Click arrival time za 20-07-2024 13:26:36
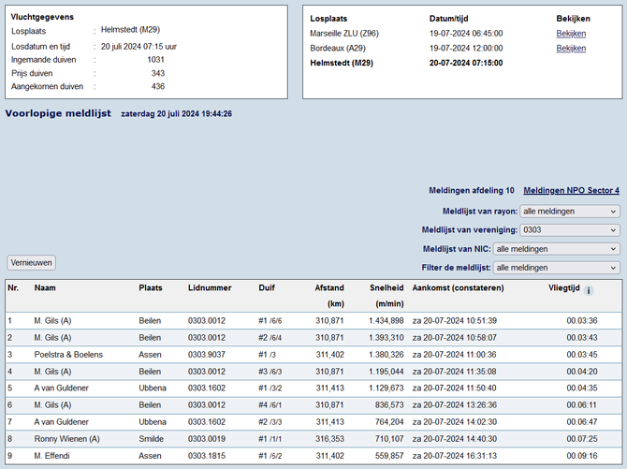The width and height of the screenshot is (627, 469). pyautogui.click(x=455, y=405)
